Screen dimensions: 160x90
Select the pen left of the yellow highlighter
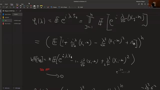tap(38, 7)
